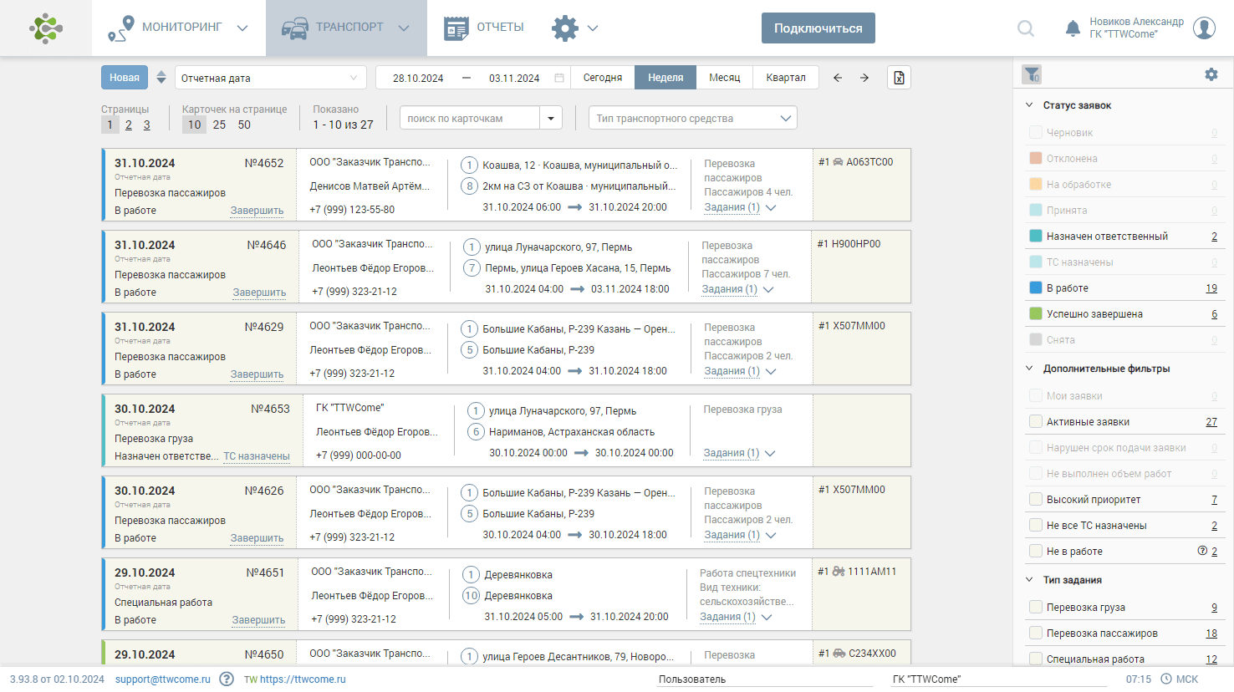Open the global search magnifier icon
This screenshot has height=692, width=1234.
pos(1026,28)
